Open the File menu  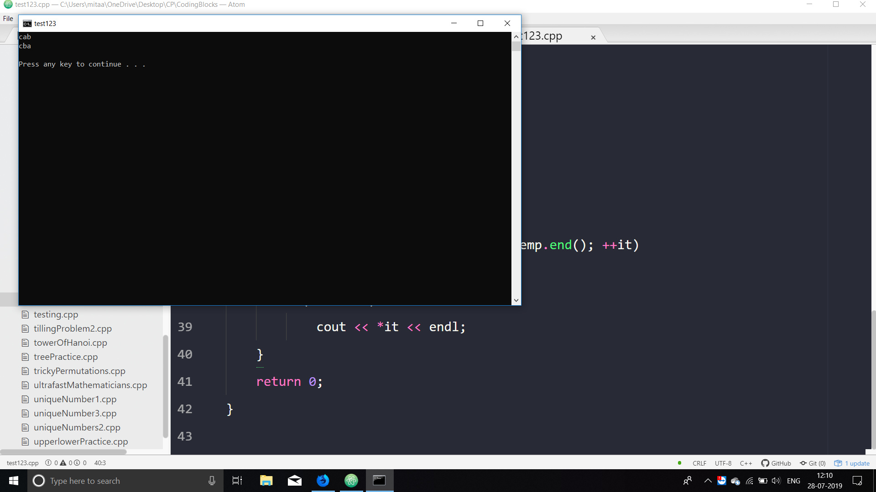(8, 19)
